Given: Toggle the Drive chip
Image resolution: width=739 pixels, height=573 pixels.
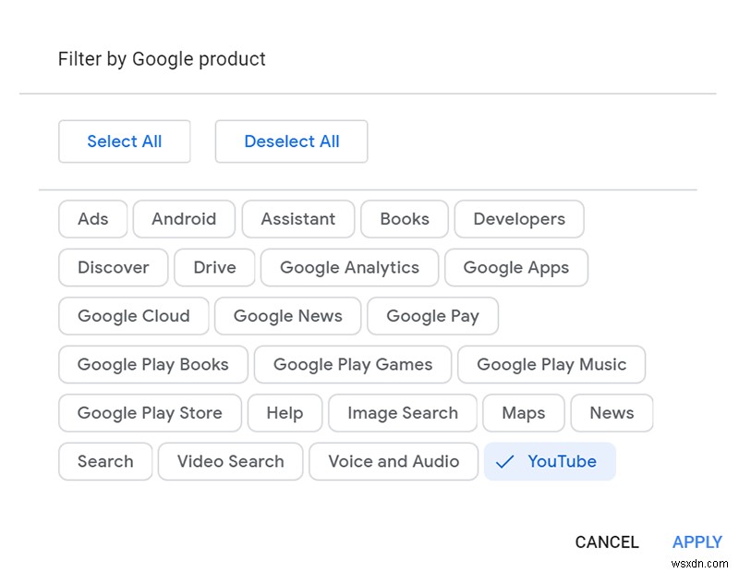Looking at the screenshot, I should click(214, 267).
